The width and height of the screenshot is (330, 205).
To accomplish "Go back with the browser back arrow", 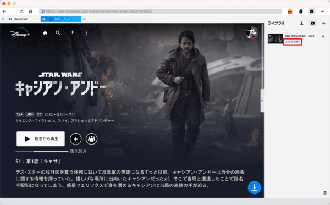I will [4, 12].
